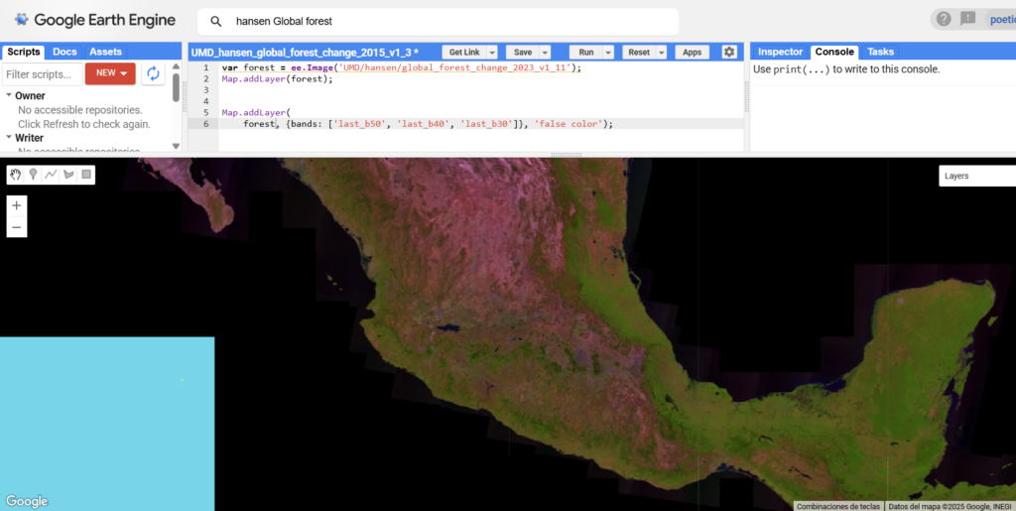Switch to the Console tab

point(834,52)
